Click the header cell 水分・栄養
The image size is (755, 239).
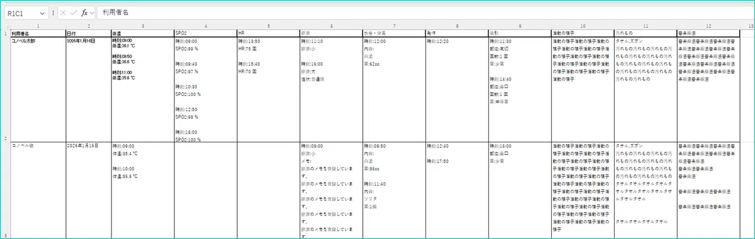[394, 33]
